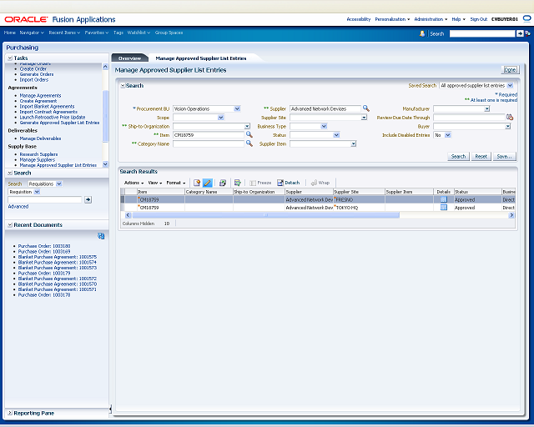Image resolution: width=534 pixels, height=427 pixels.
Task: Click into the global search text field
Action: [x=482, y=33]
